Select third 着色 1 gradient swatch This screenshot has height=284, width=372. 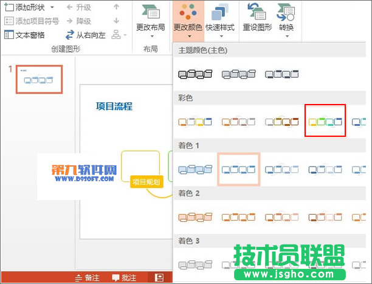(282, 169)
